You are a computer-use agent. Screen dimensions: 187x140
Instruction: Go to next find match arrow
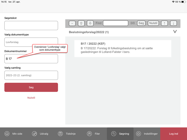173,23
